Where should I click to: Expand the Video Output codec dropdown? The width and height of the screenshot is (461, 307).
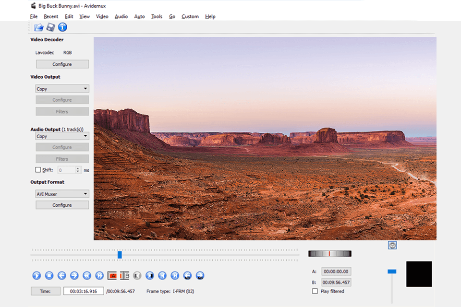click(x=62, y=89)
